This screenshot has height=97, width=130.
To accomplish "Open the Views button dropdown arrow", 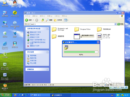I will click(x=68, y=20).
